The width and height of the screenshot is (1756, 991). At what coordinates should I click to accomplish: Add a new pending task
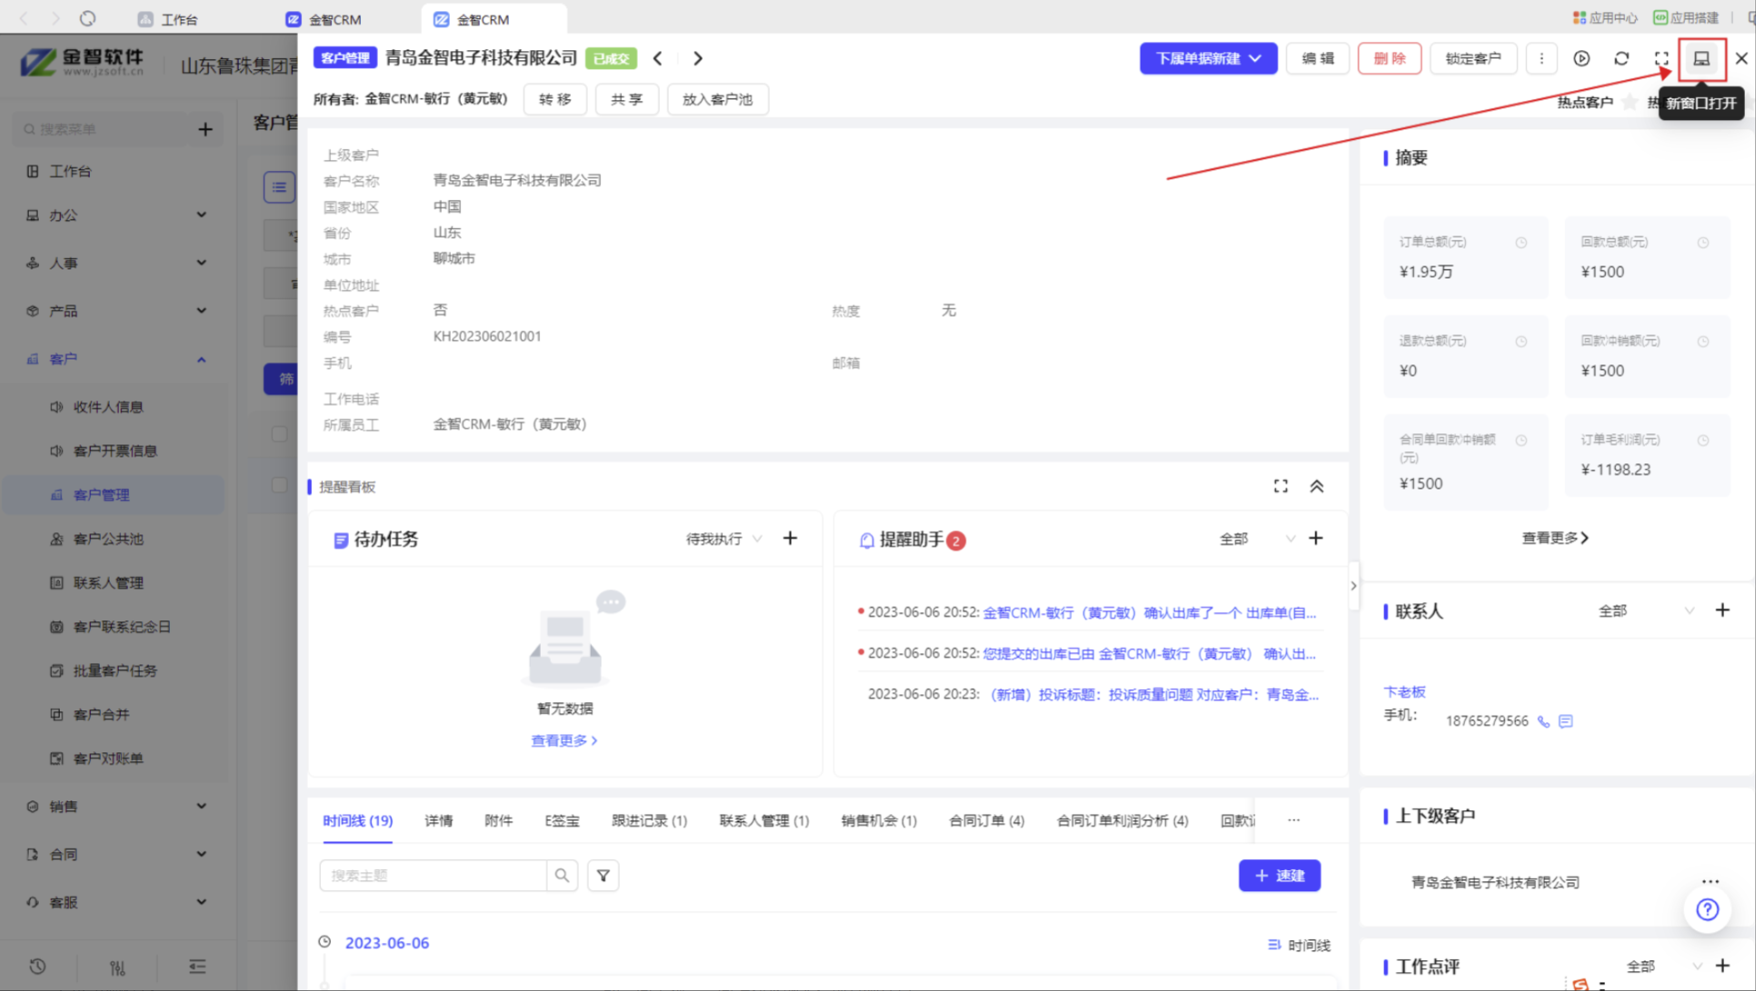[x=790, y=539]
